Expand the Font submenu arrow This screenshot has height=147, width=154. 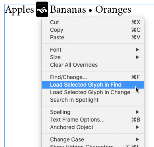pos(137,50)
